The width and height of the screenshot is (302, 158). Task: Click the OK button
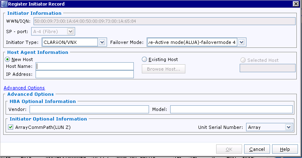229,149
